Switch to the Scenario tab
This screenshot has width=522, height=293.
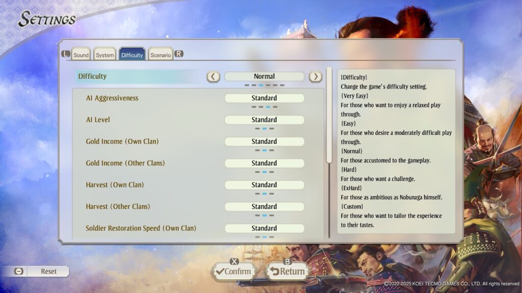161,55
